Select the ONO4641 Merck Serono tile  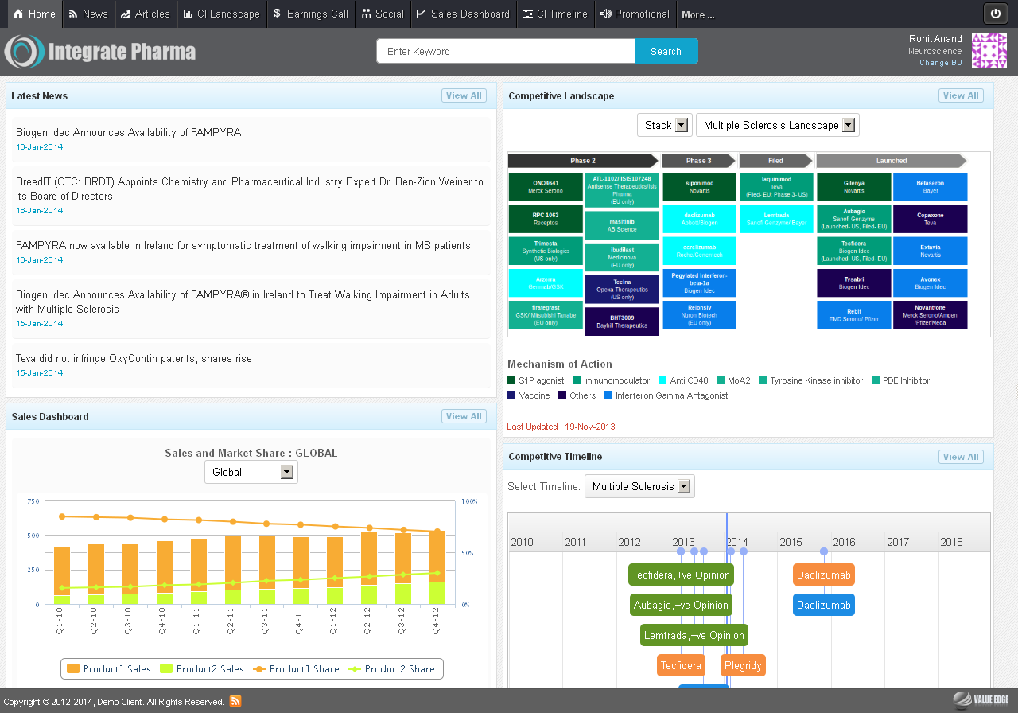click(546, 186)
